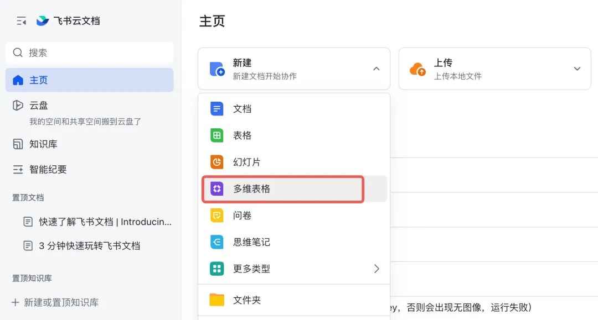598x320 pixels.
Task: Open 智能纪要 in the sidebar
Action: pos(48,170)
